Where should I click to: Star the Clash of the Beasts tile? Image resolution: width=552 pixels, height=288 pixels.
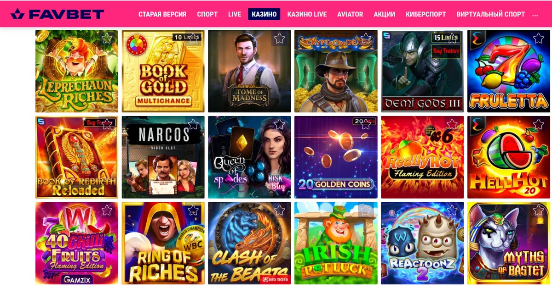(x=280, y=210)
